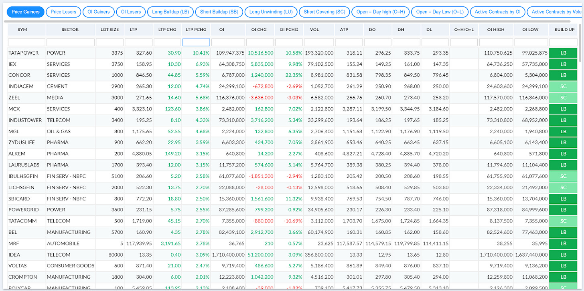Focus the SYM filter input box
The height and width of the screenshot is (291, 584).
click(26, 42)
